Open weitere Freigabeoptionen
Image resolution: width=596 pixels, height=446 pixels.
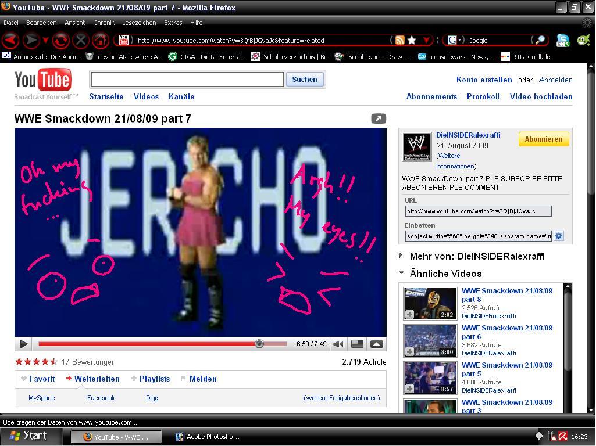pyautogui.click(x=342, y=398)
